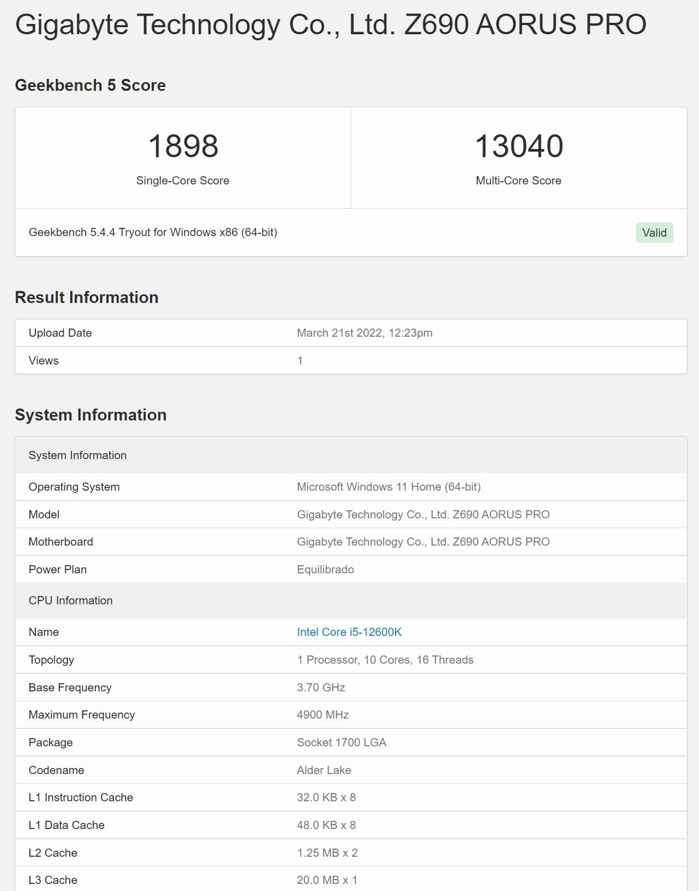Select the multi-core score 13040
699x891 pixels.
tap(519, 146)
